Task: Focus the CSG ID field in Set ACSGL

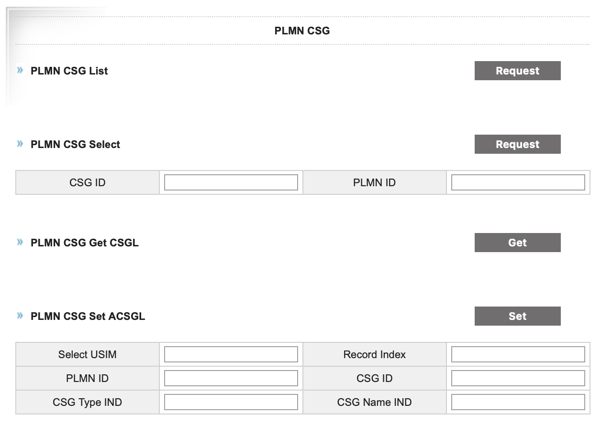Action: click(x=518, y=378)
